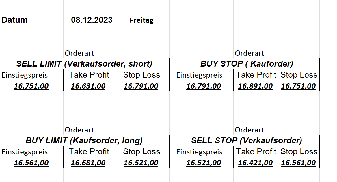The image size is (337, 182).
Task: Select the BUY STOP stop loss value 16.751,00
Action: coord(299,86)
